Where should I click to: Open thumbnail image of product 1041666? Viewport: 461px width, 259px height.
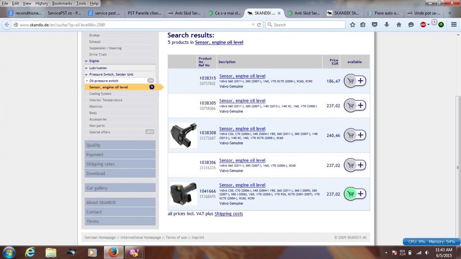(183, 194)
